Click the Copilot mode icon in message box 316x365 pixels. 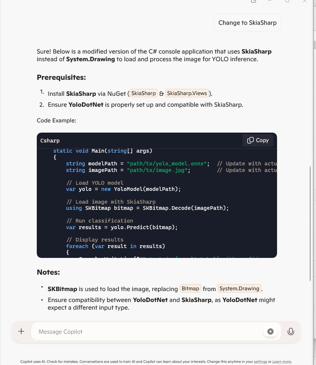270,331
